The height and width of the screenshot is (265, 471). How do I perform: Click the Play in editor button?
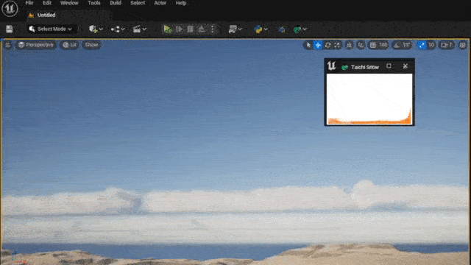click(x=167, y=29)
